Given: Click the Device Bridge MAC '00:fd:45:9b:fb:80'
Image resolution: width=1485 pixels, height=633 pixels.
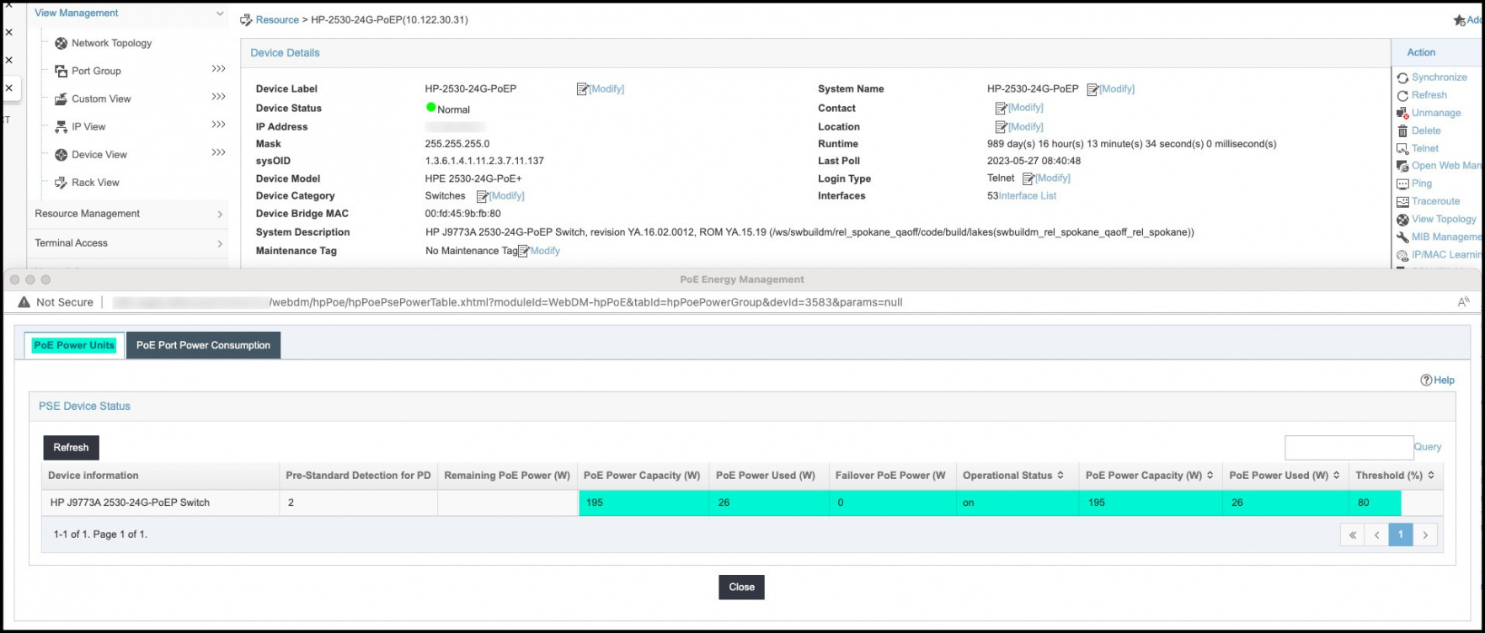Looking at the screenshot, I should [462, 214].
